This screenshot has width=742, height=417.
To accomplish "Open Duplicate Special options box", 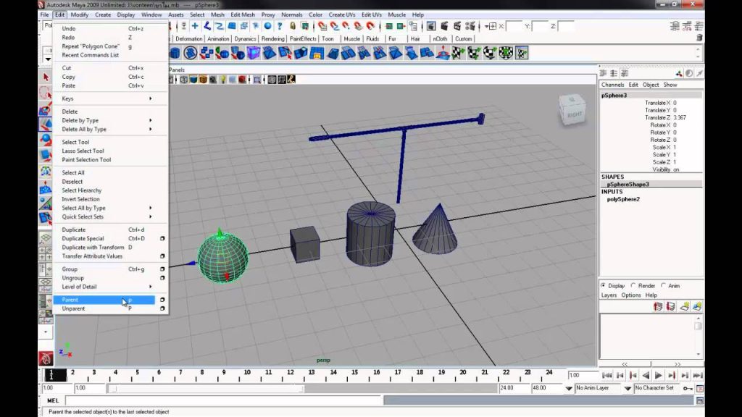I will point(162,238).
